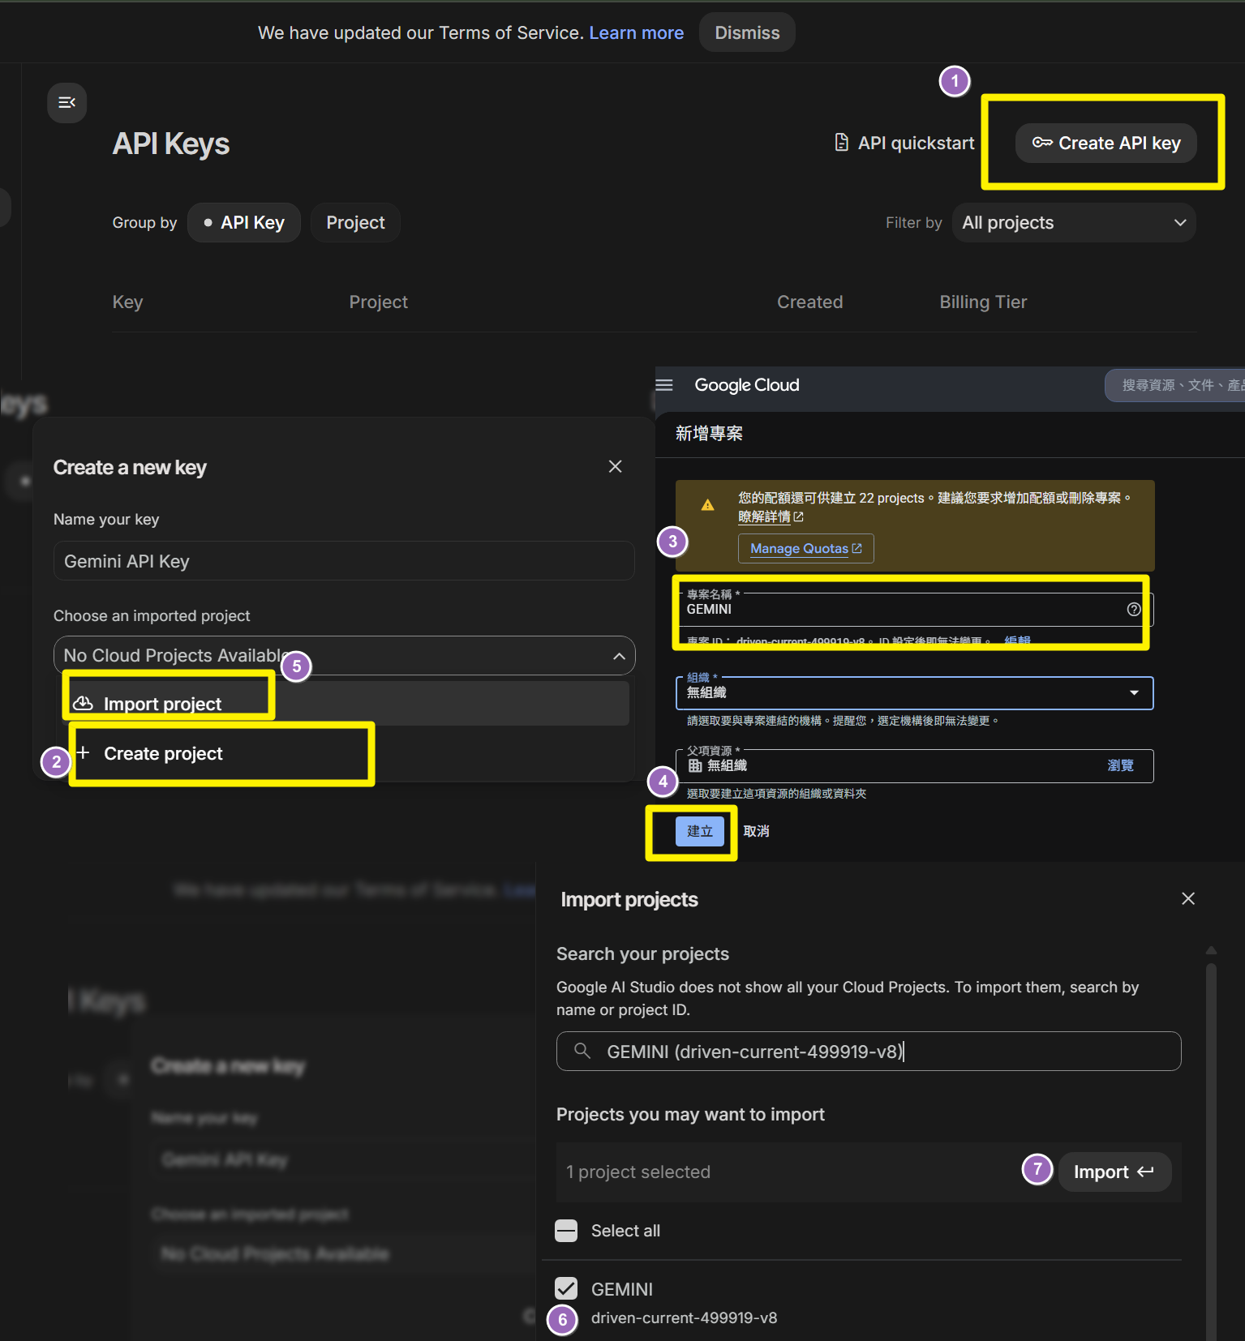Click the driven-current-499919-v8 project ID text

pos(684,1318)
